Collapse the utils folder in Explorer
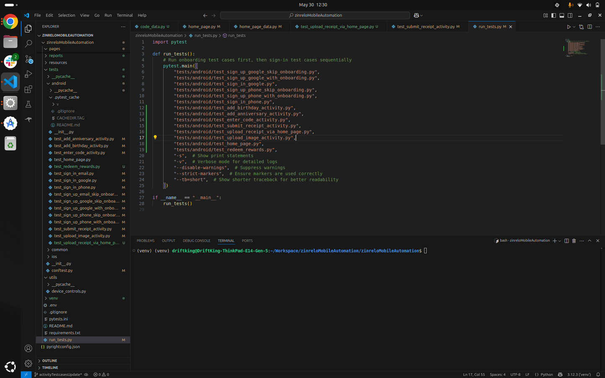Image resolution: width=605 pixels, height=378 pixels. pos(53,277)
